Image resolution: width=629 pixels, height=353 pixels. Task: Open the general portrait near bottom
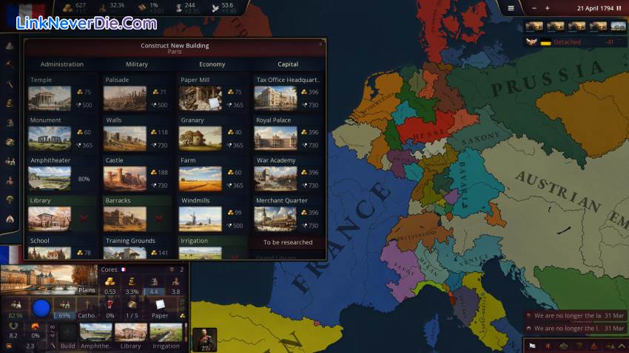pos(204,339)
